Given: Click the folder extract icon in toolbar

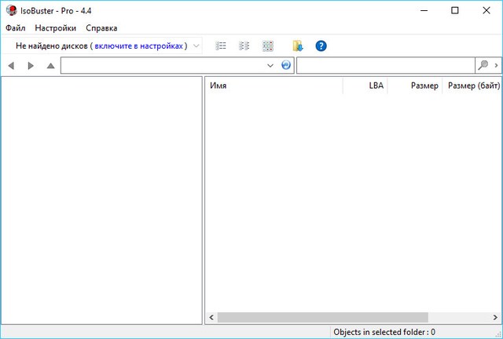Looking at the screenshot, I should point(298,46).
